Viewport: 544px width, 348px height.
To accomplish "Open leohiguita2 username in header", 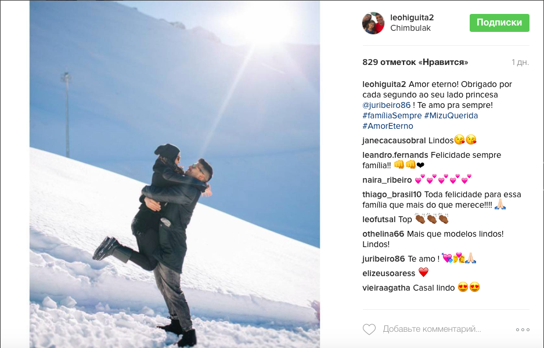I will click(412, 17).
